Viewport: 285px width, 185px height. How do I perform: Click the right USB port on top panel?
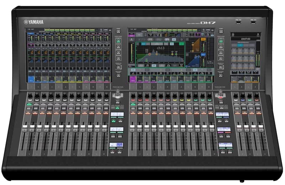[x=253, y=22]
